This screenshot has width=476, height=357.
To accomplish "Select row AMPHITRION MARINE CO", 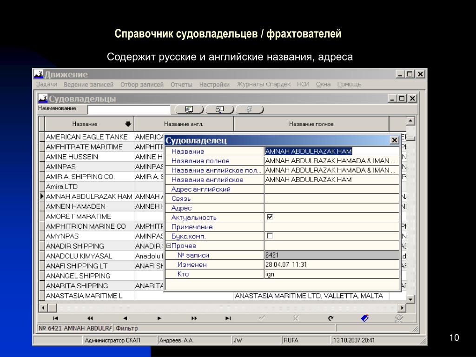I will point(89,226).
